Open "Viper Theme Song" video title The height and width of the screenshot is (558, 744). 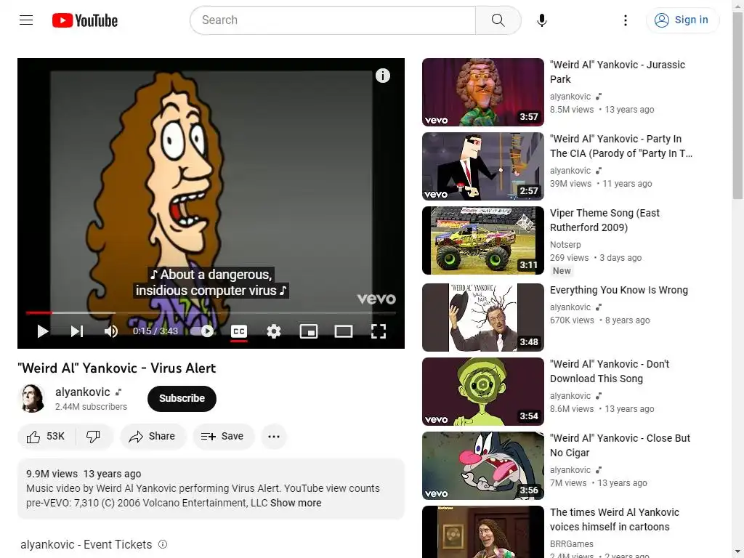pos(604,220)
